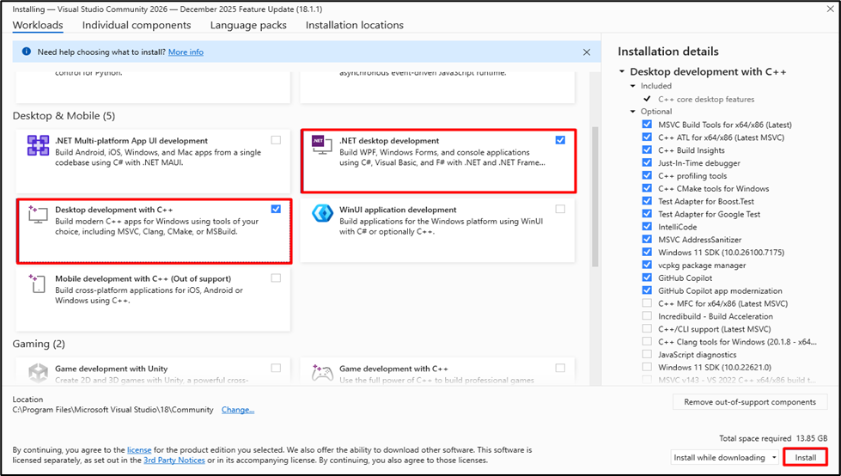Uncheck Test Adapter for Google Test
Screen dimensions: 841x476
[x=647, y=214]
